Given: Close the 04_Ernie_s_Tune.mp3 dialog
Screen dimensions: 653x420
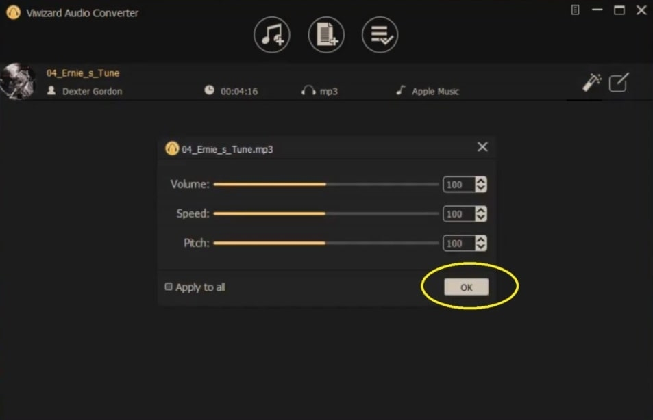Looking at the screenshot, I should pos(482,147).
